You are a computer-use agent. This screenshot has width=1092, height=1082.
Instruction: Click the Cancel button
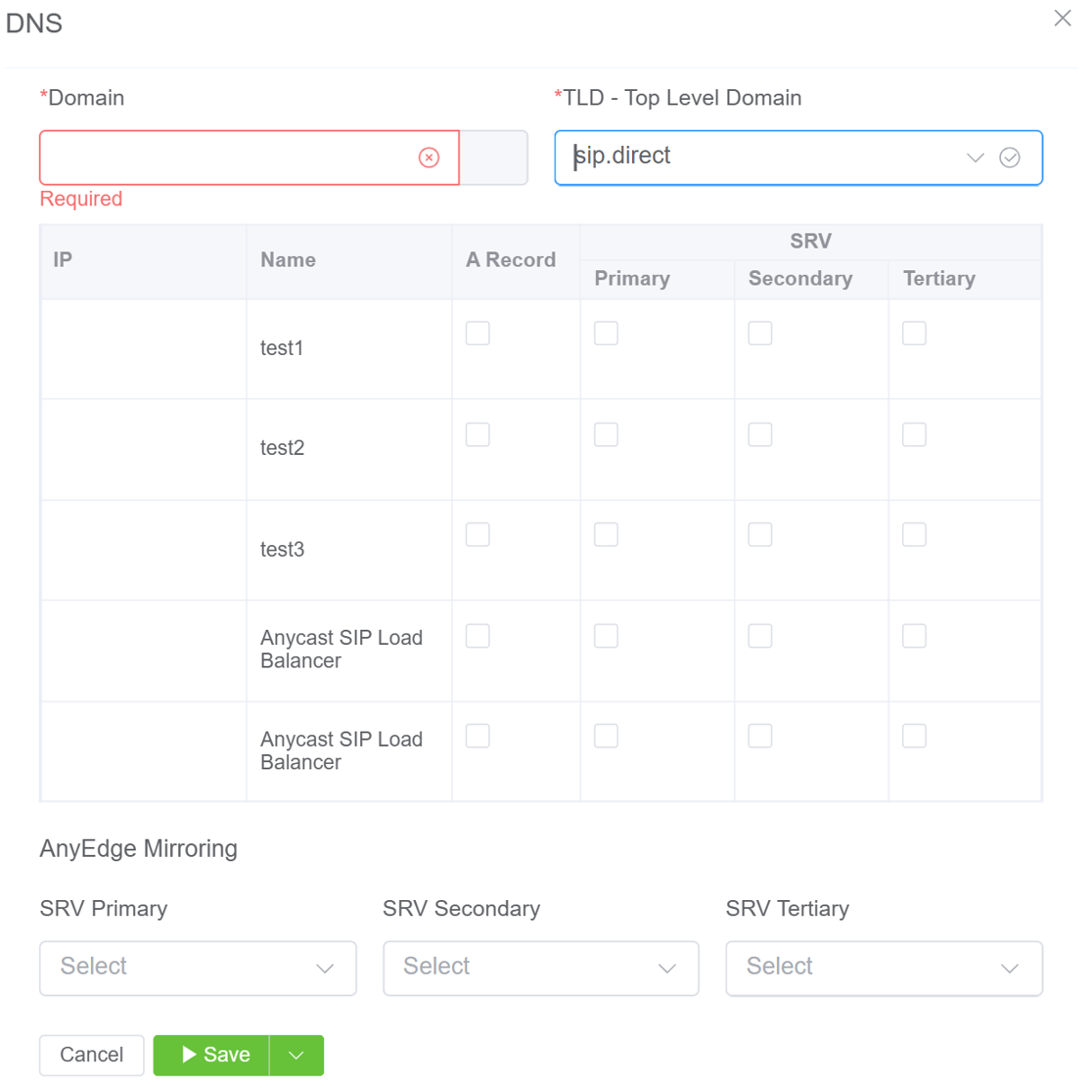(92, 1055)
